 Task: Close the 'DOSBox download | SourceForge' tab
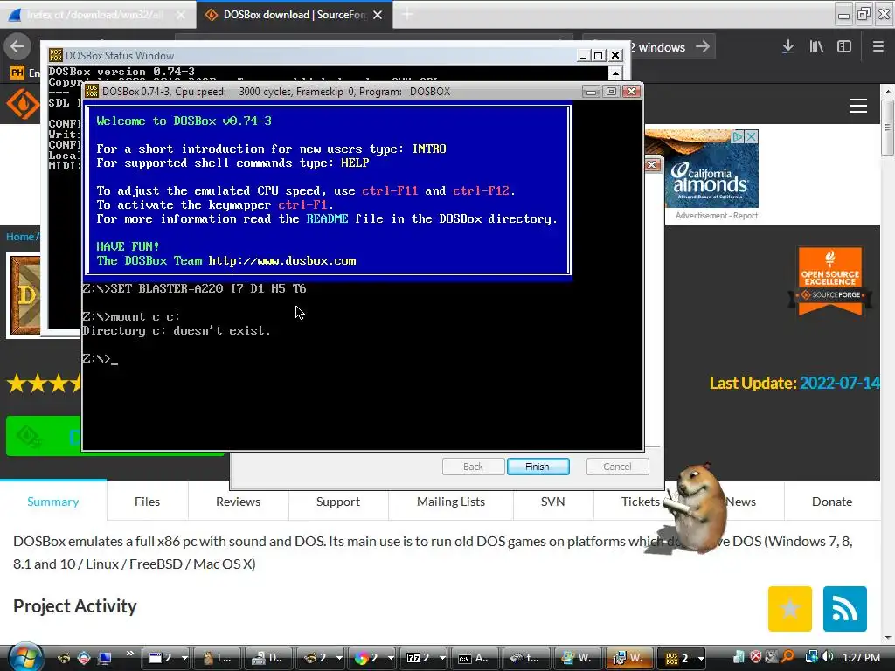pos(378,15)
